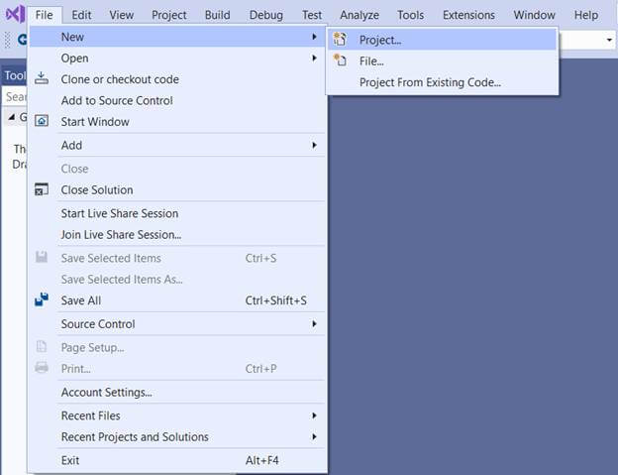Open the Debug menu
618x475 pixels.
click(x=266, y=15)
